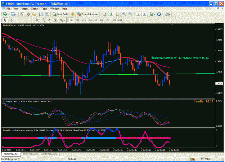Image resolution: width=225 pixels, height=162 pixels.
Task: Select the Text 'A' tool
Action: (49, 20)
